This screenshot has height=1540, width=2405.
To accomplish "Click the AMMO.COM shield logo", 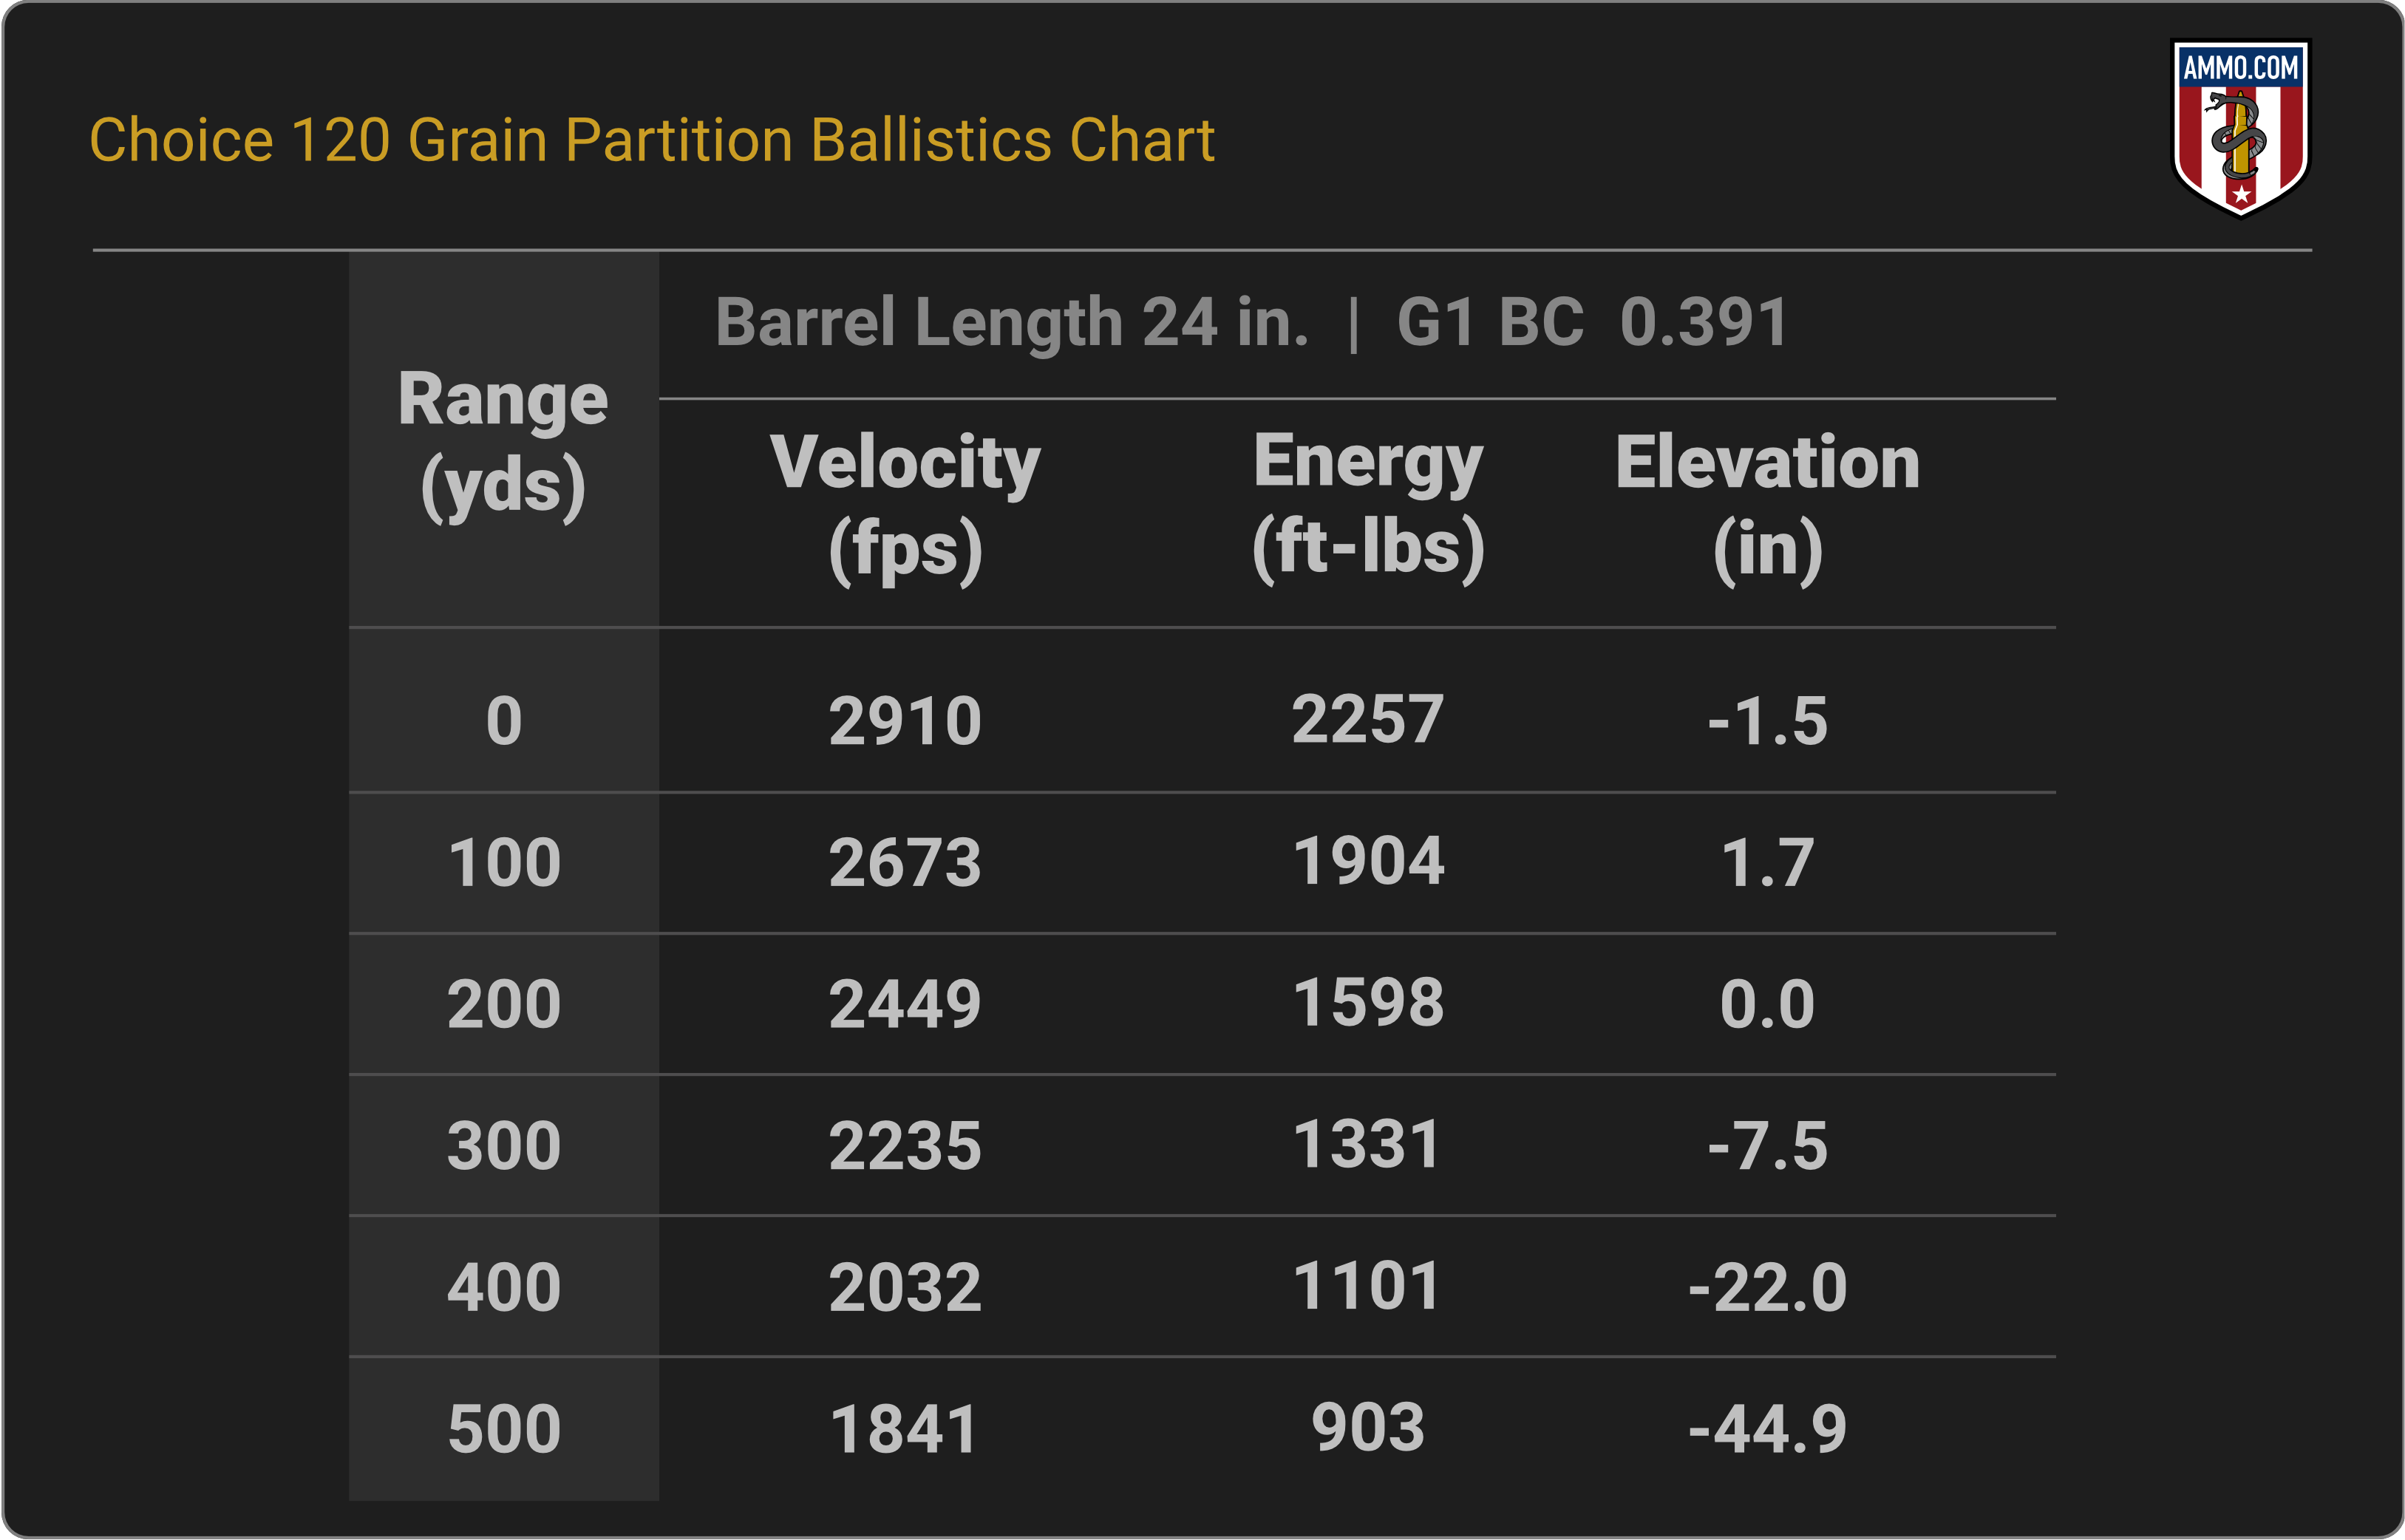I will [x=2240, y=127].
